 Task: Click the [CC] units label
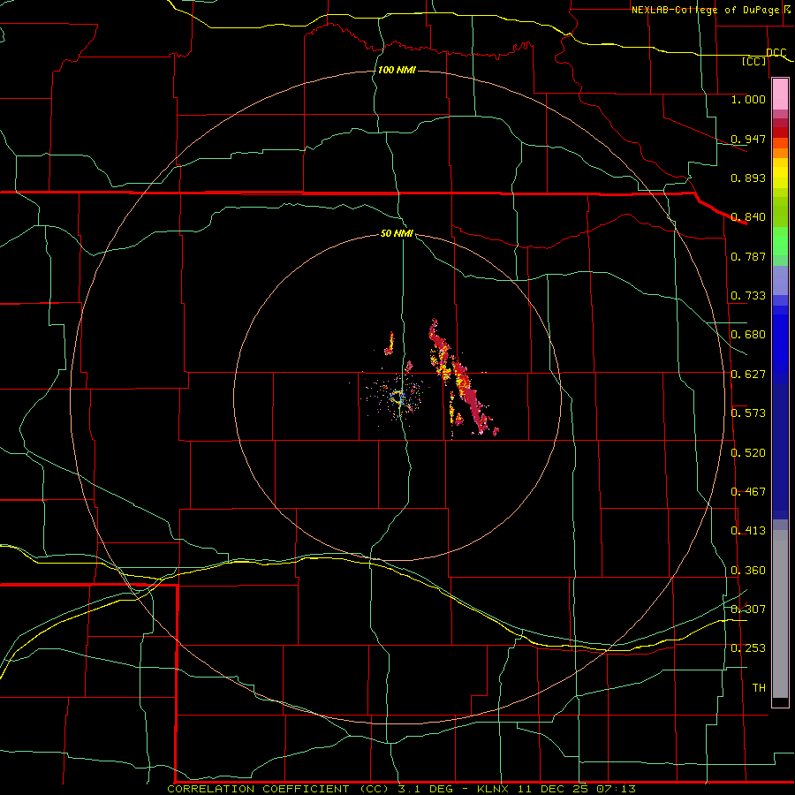click(754, 61)
